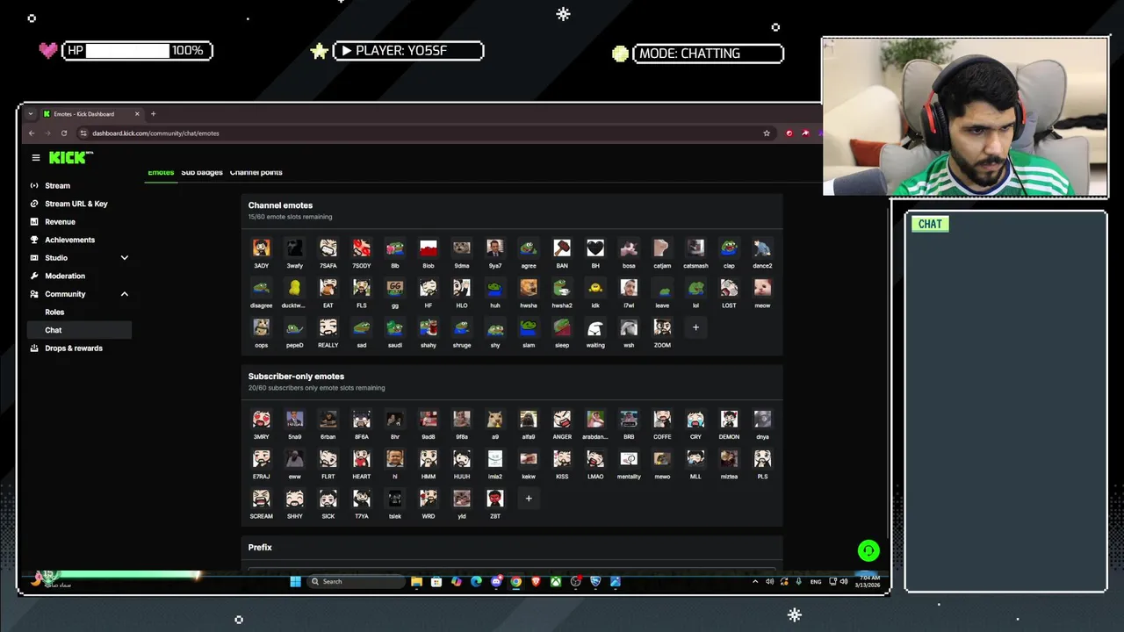Click the taskbar Search box
The image size is (1124, 632).
point(356,581)
